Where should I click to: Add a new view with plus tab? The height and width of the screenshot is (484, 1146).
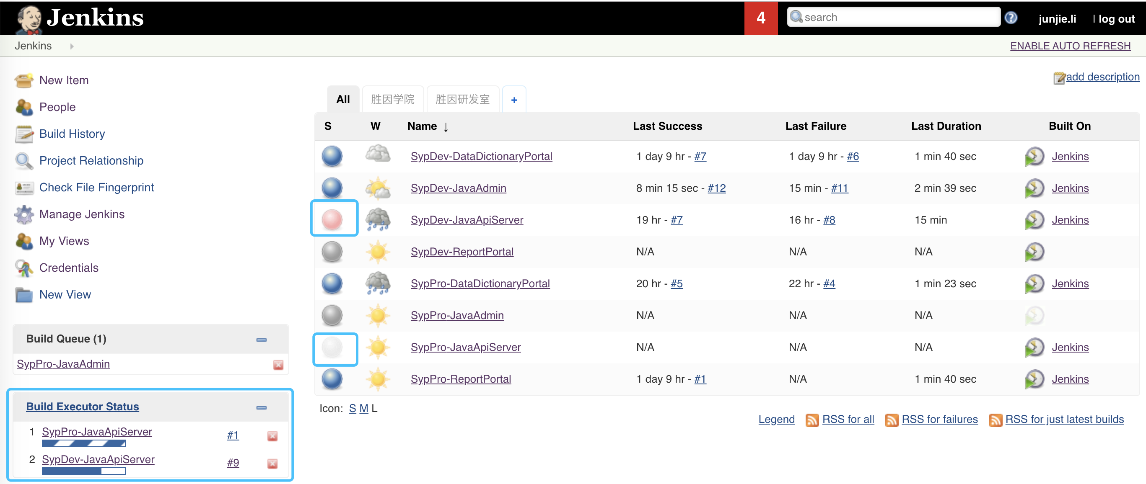(514, 100)
